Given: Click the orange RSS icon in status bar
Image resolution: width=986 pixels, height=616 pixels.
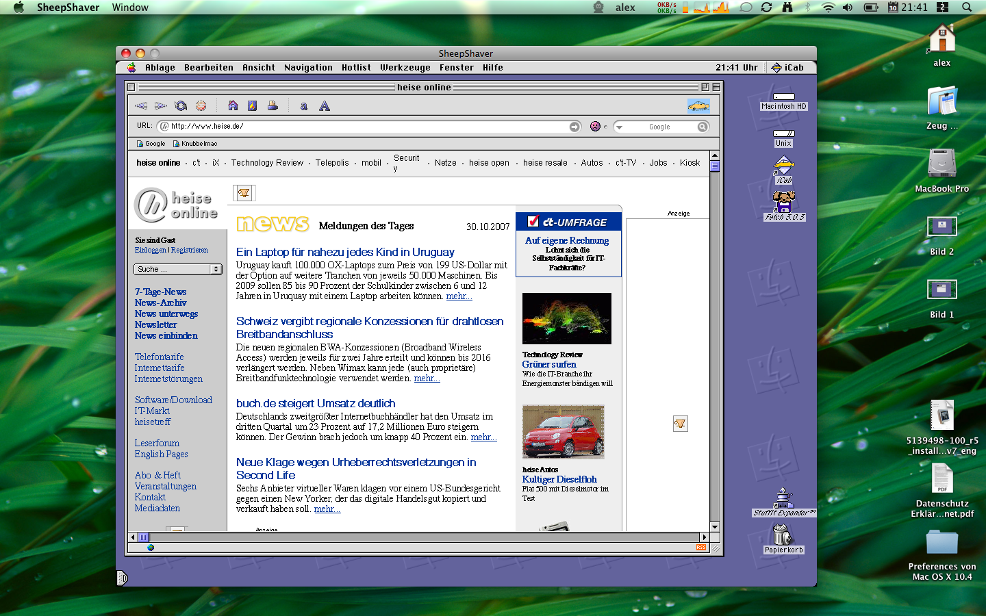Looking at the screenshot, I should click(x=700, y=548).
